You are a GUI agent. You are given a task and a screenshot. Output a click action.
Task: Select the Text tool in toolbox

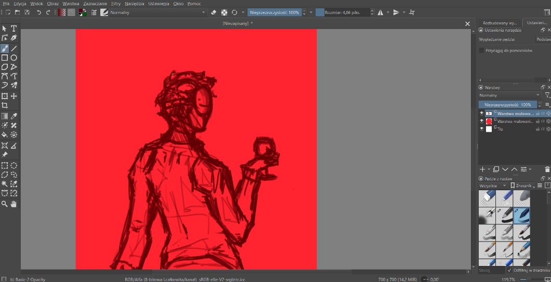click(14, 29)
